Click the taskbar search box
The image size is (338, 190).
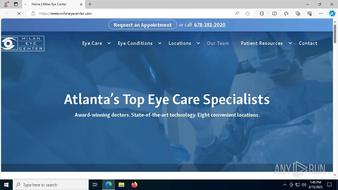tap(51, 185)
